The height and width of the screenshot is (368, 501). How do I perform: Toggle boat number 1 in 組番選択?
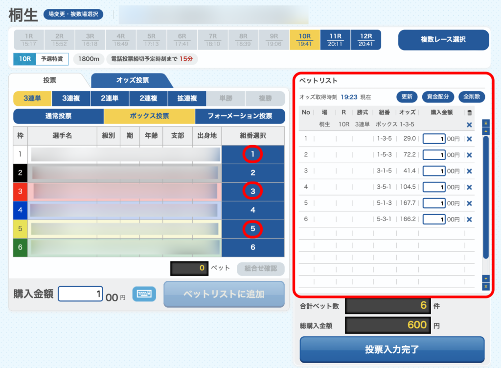pyautogui.click(x=253, y=154)
